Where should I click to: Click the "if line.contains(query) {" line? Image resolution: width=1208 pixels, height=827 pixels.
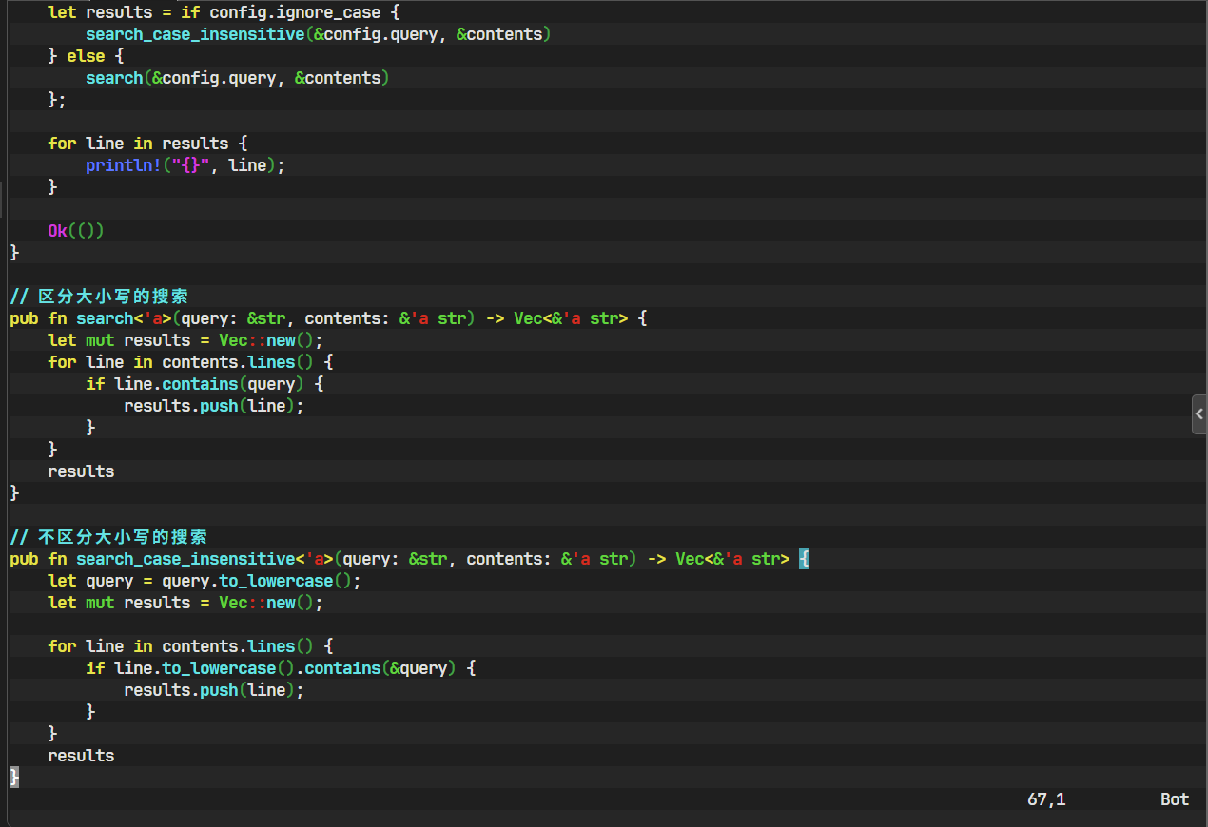pos(205,384)
